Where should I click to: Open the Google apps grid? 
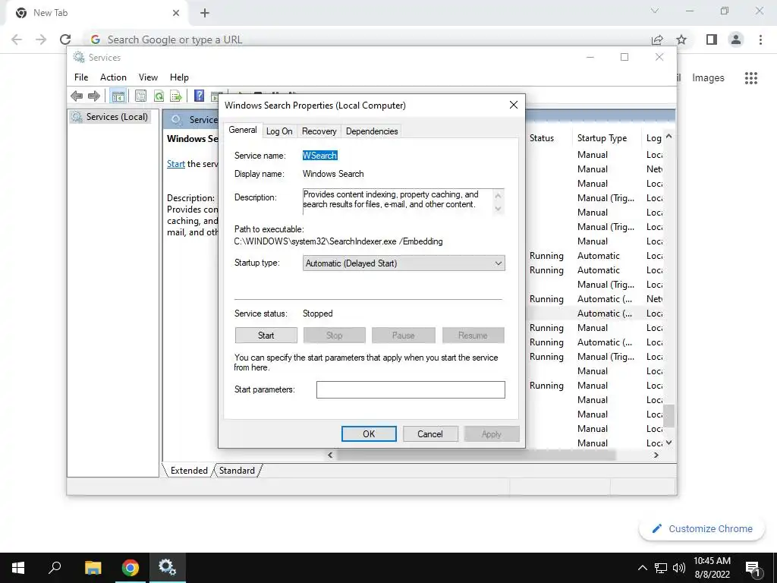(x=751, y=78)
